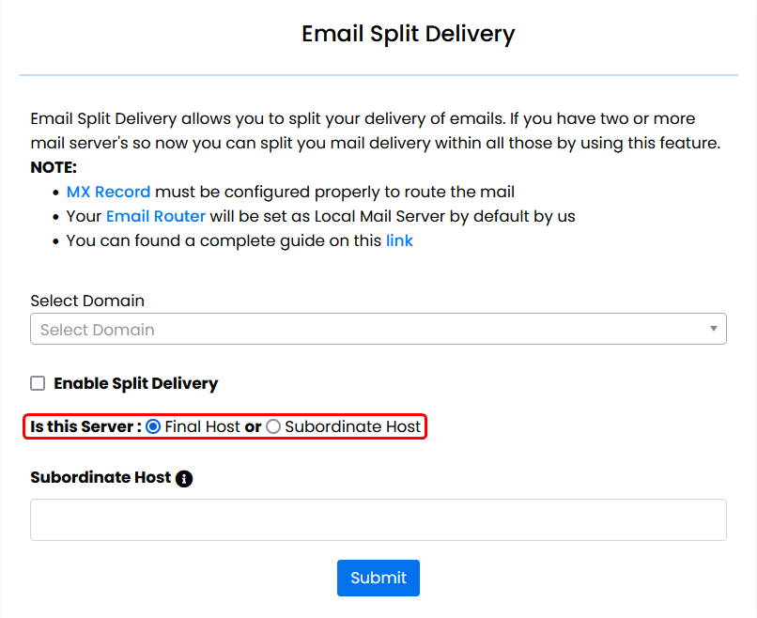Click the Final Host radio label text
The image size is (757, 618).
(x=202, y=426)
